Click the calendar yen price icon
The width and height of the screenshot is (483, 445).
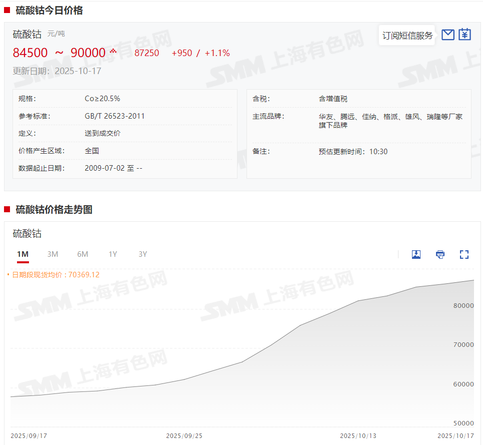(x=465, y=35)
